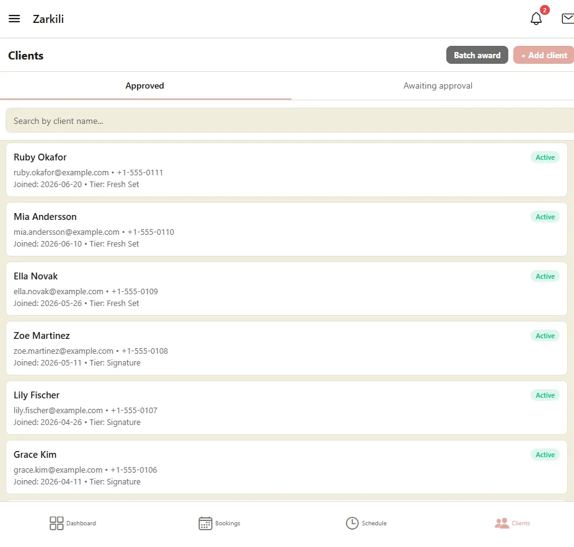Click Active badge on Ruby Okafor
Image resolution: width=574 pixels, height=547 pixels.
tap(545, 157)
